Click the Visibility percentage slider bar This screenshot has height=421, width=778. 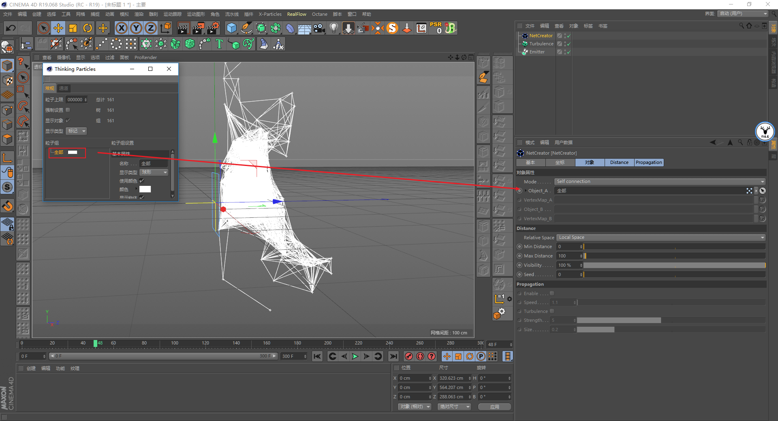pyautogui.click(x=674, y=265)
